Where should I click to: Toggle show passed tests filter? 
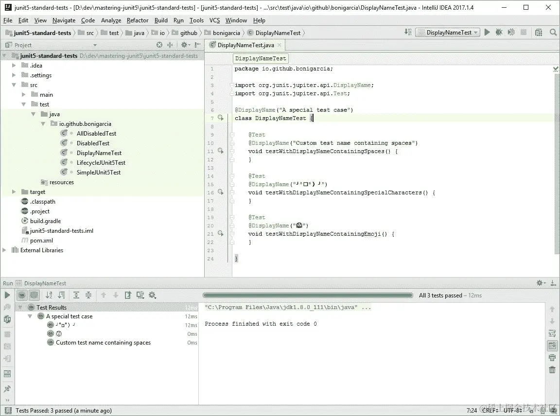tap(22, 295)
